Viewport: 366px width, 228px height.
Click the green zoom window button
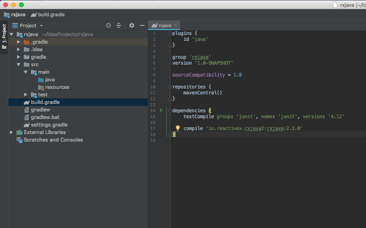click(x=21, y=5)
